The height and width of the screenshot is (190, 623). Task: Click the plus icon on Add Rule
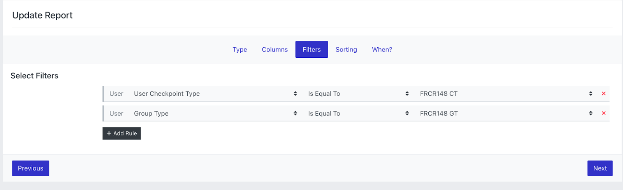click(109, 133)
